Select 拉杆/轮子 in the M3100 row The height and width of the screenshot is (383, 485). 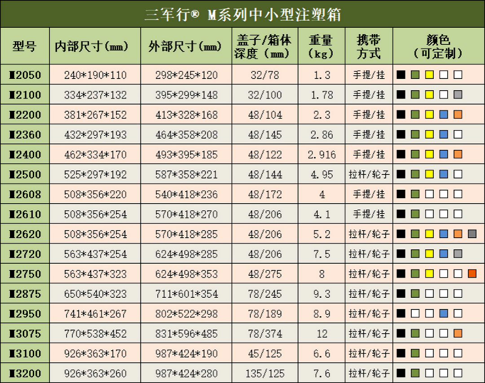(x=369, y=353)
